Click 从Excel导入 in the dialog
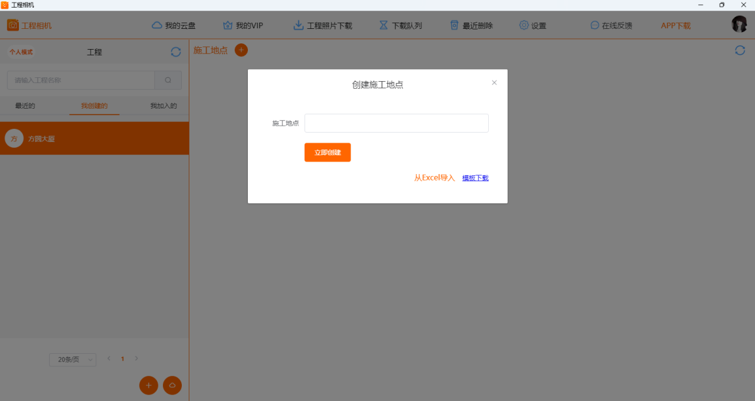Screen dimensions: 755x401 [434, 178]
